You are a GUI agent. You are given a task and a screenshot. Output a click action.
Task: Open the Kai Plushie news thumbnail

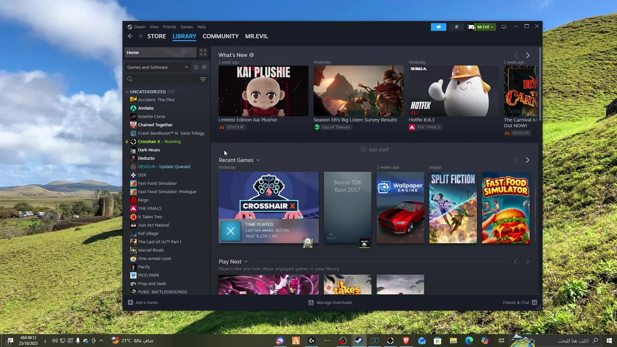click(263, 91)
